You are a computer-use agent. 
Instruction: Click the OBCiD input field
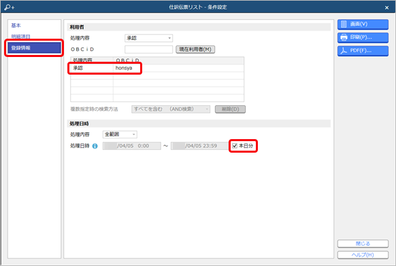point(149,50)
